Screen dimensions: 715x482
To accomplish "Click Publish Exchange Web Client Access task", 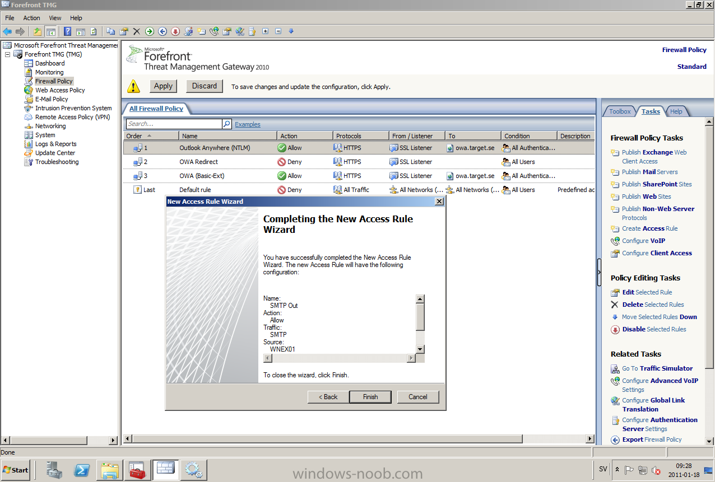I will 654,157.
